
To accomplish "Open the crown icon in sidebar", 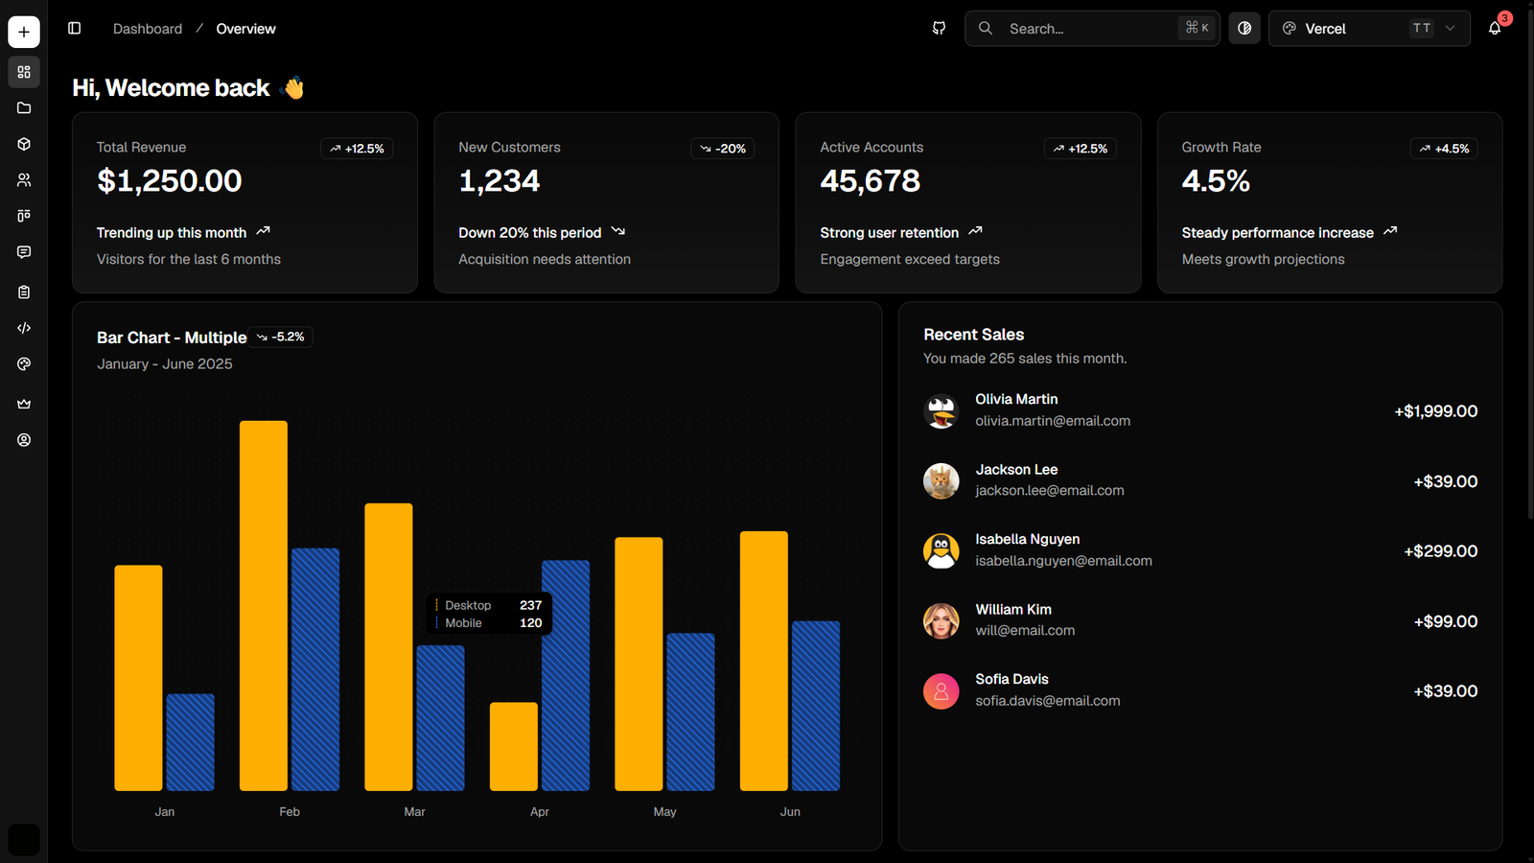I will pyautogui.click(x=24, y=404).
